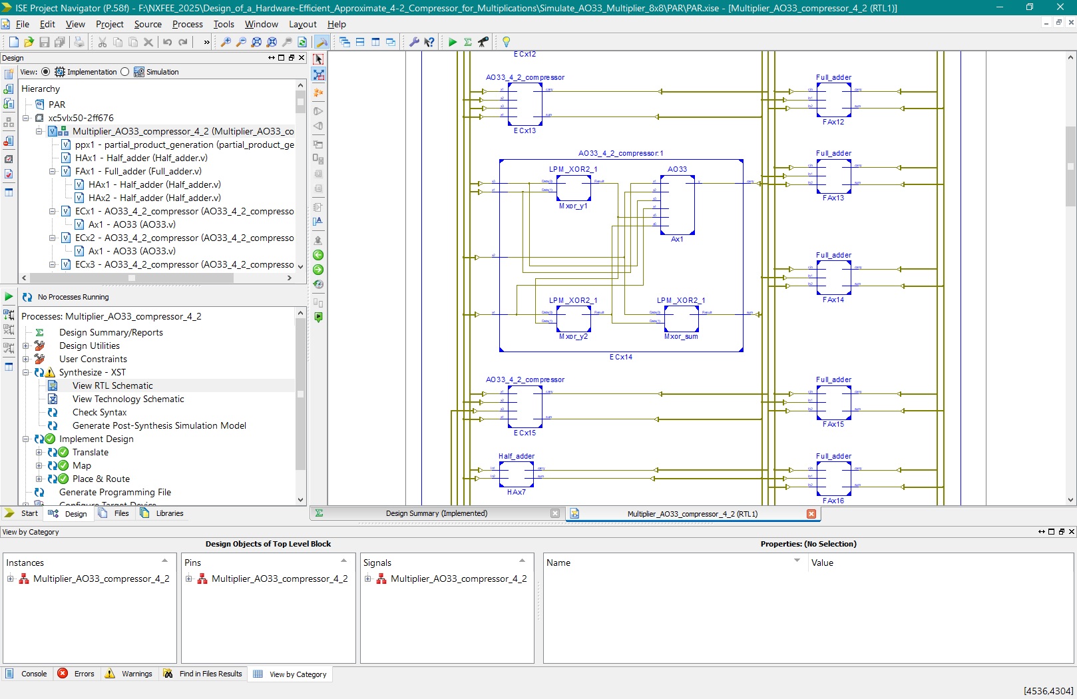The height and width of the screenshot is (699, 1077).
Task: Click the green back arrow in schematic toolbar
Action: coord(318,255)
